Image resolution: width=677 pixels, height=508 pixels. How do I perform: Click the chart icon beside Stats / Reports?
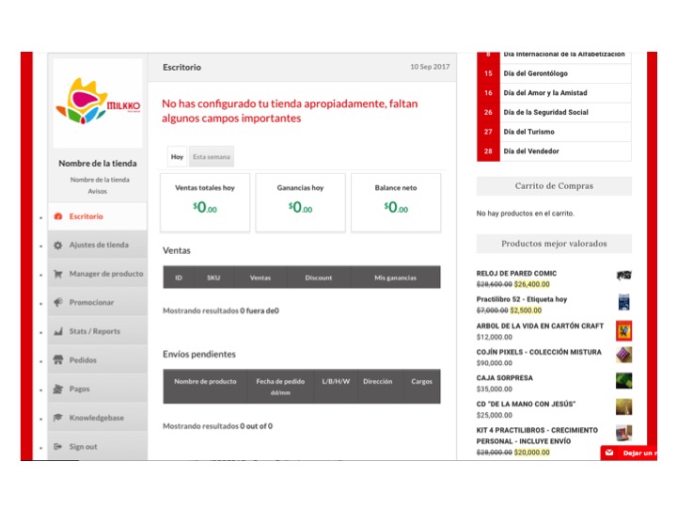point(58,331)
